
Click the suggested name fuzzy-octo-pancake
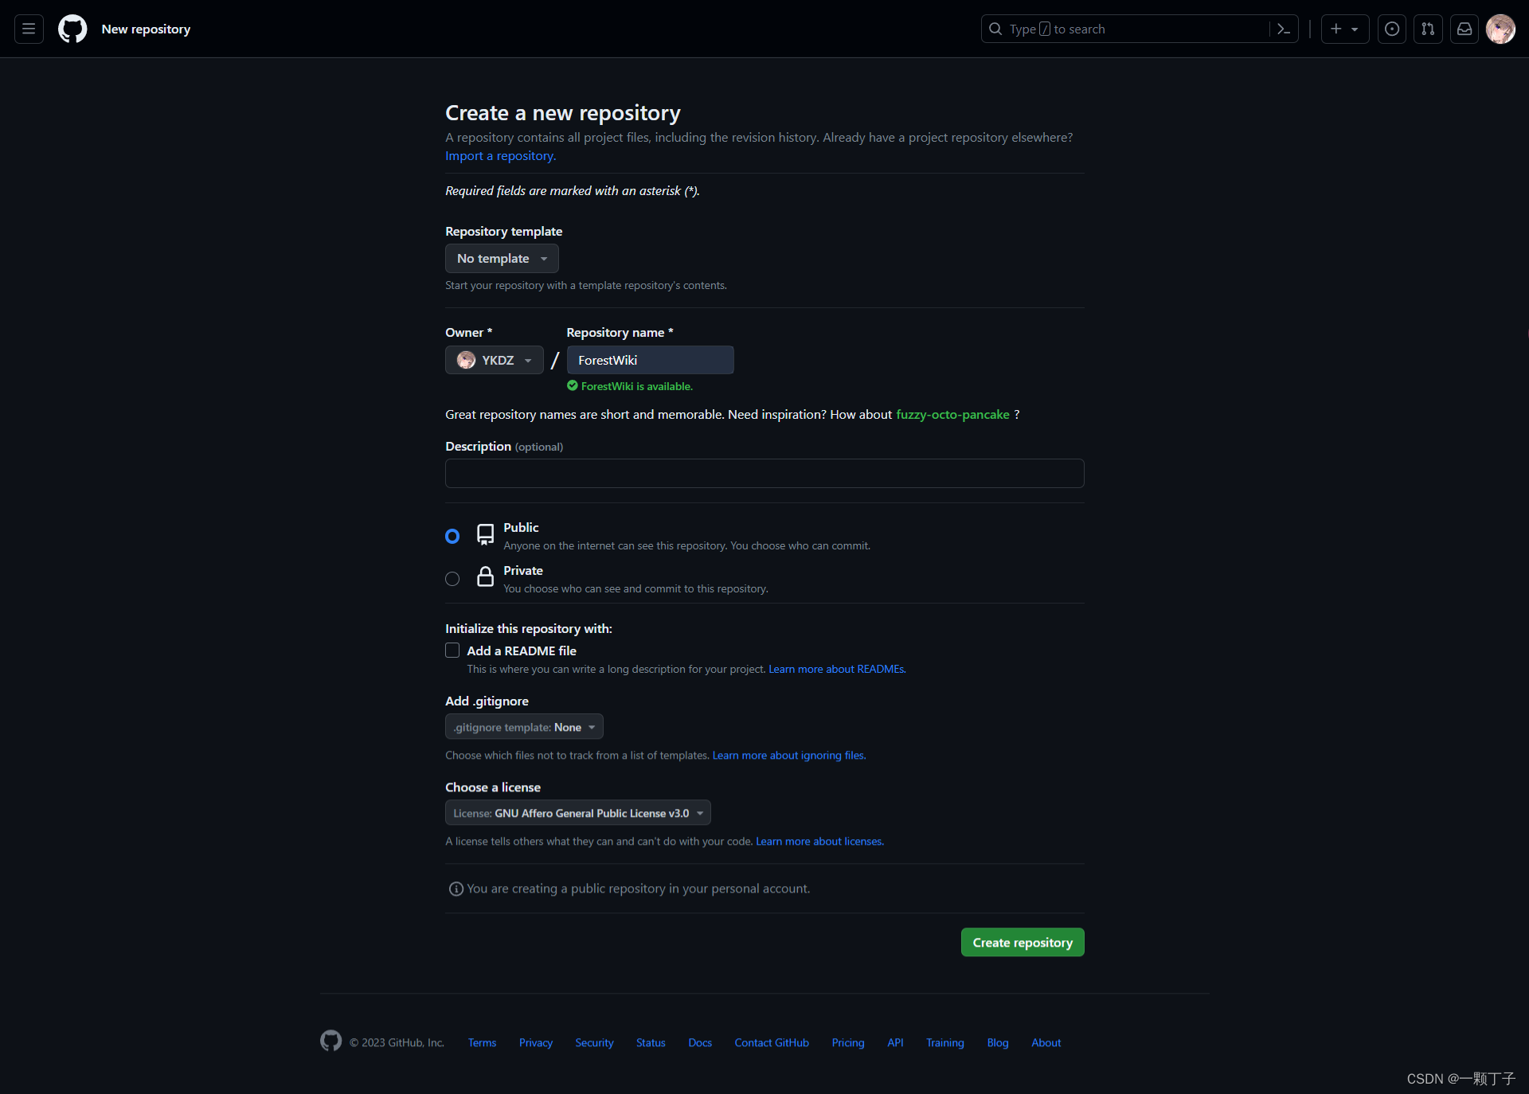tap(952, 414)
